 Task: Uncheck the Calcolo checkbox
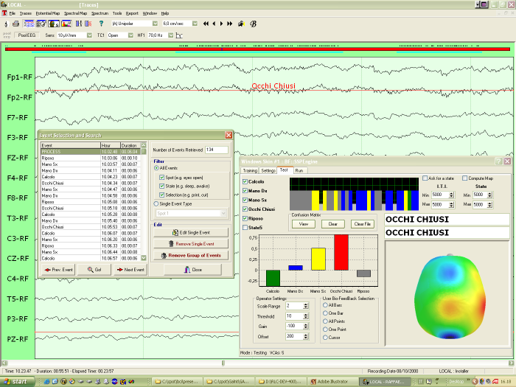point(245,181)
